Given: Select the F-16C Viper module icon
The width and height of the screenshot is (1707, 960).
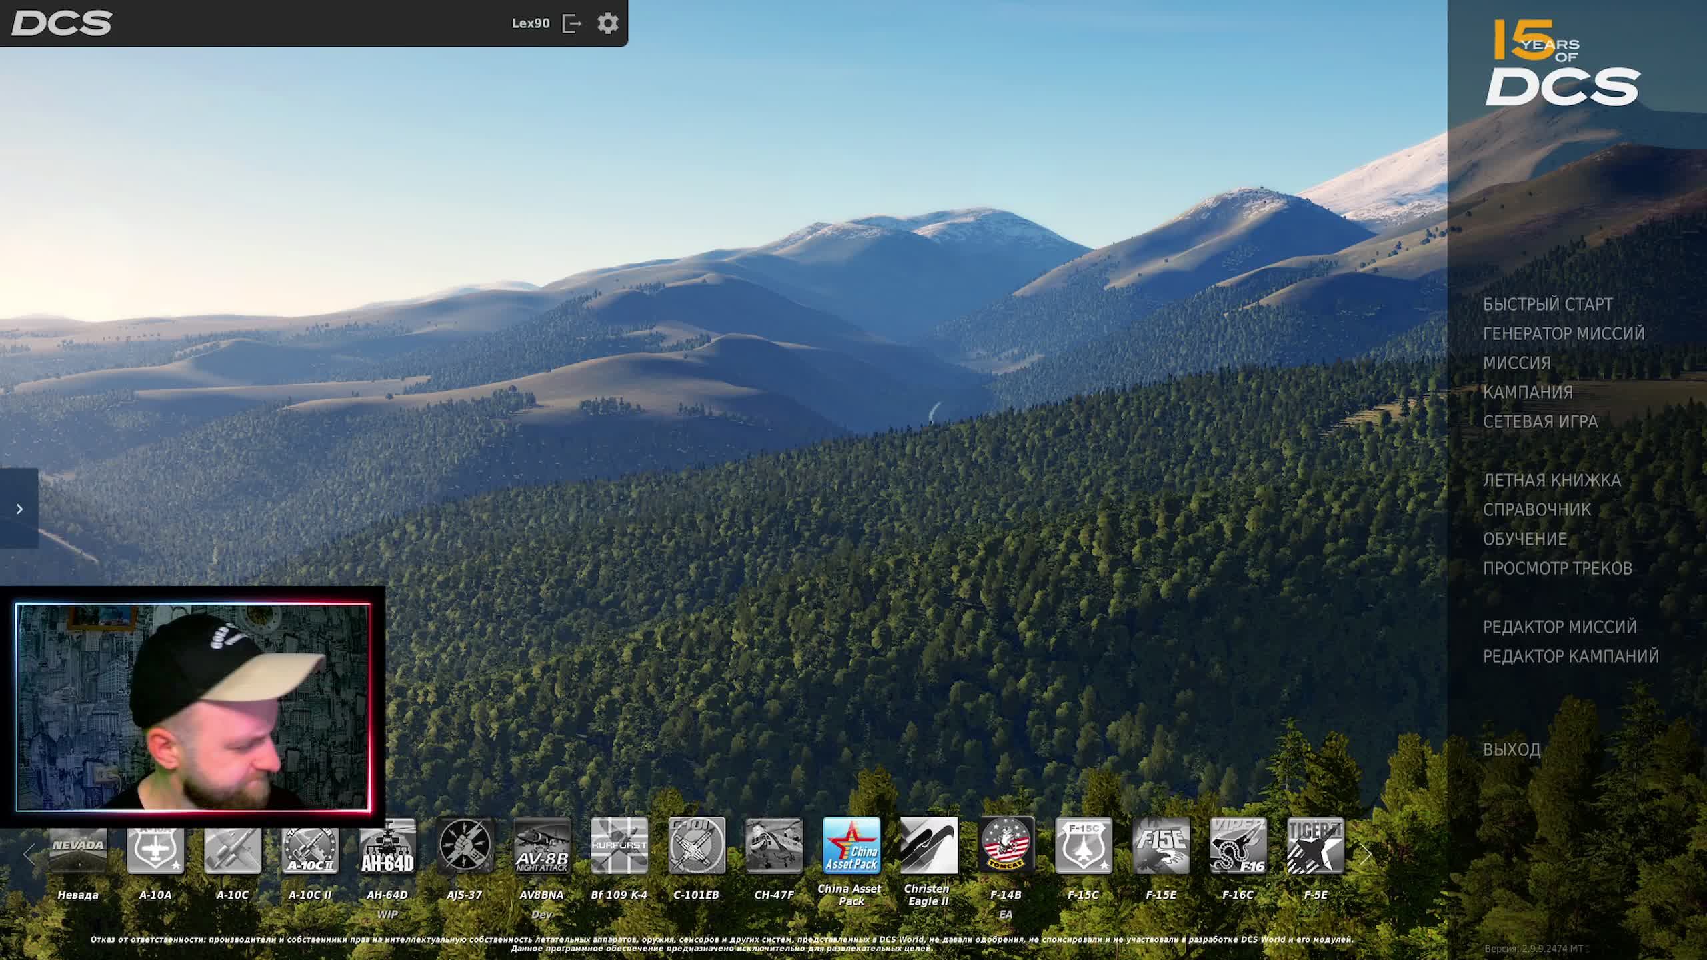Looking at the screenshot, I should coord(1238,845).
